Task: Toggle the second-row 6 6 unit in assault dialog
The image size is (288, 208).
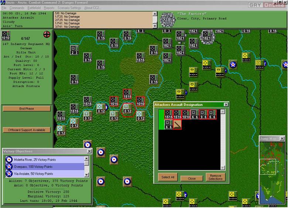Action: [168, 125]
